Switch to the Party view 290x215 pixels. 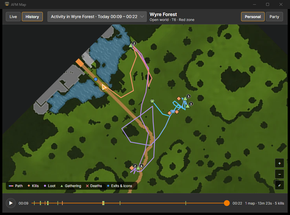(274, 17)
